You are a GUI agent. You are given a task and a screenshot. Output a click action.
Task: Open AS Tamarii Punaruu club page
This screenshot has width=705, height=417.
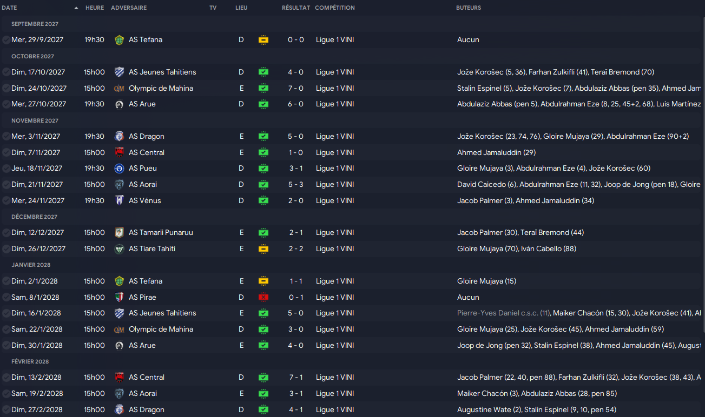(x=161, y=233)
